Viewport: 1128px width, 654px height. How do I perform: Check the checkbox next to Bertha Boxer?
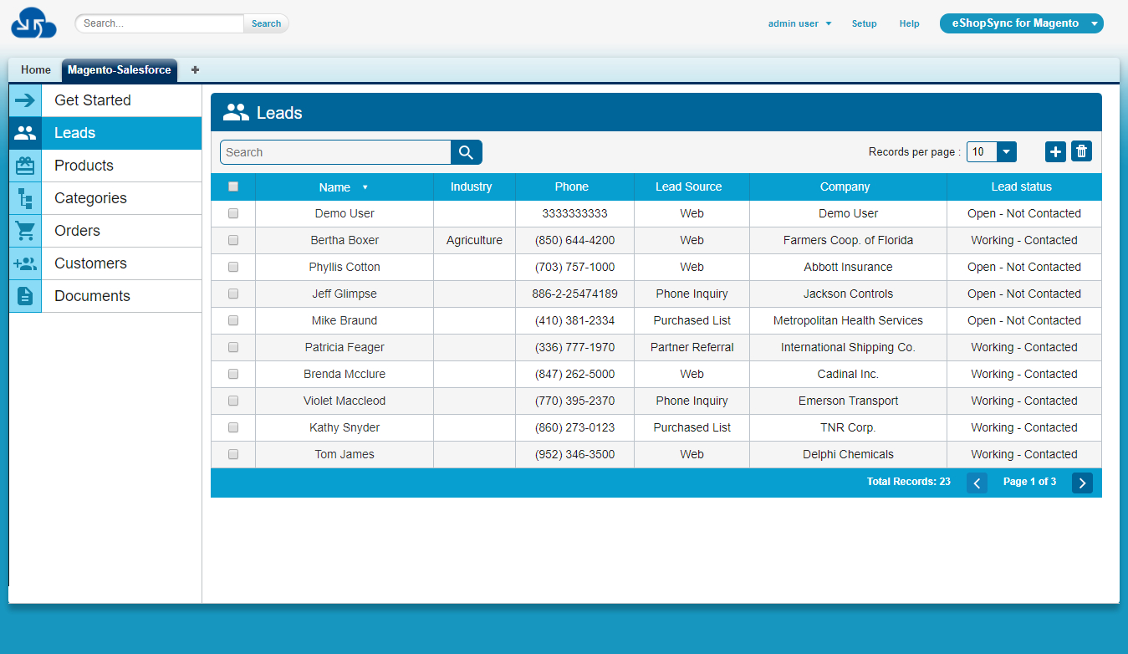[232, 240]
